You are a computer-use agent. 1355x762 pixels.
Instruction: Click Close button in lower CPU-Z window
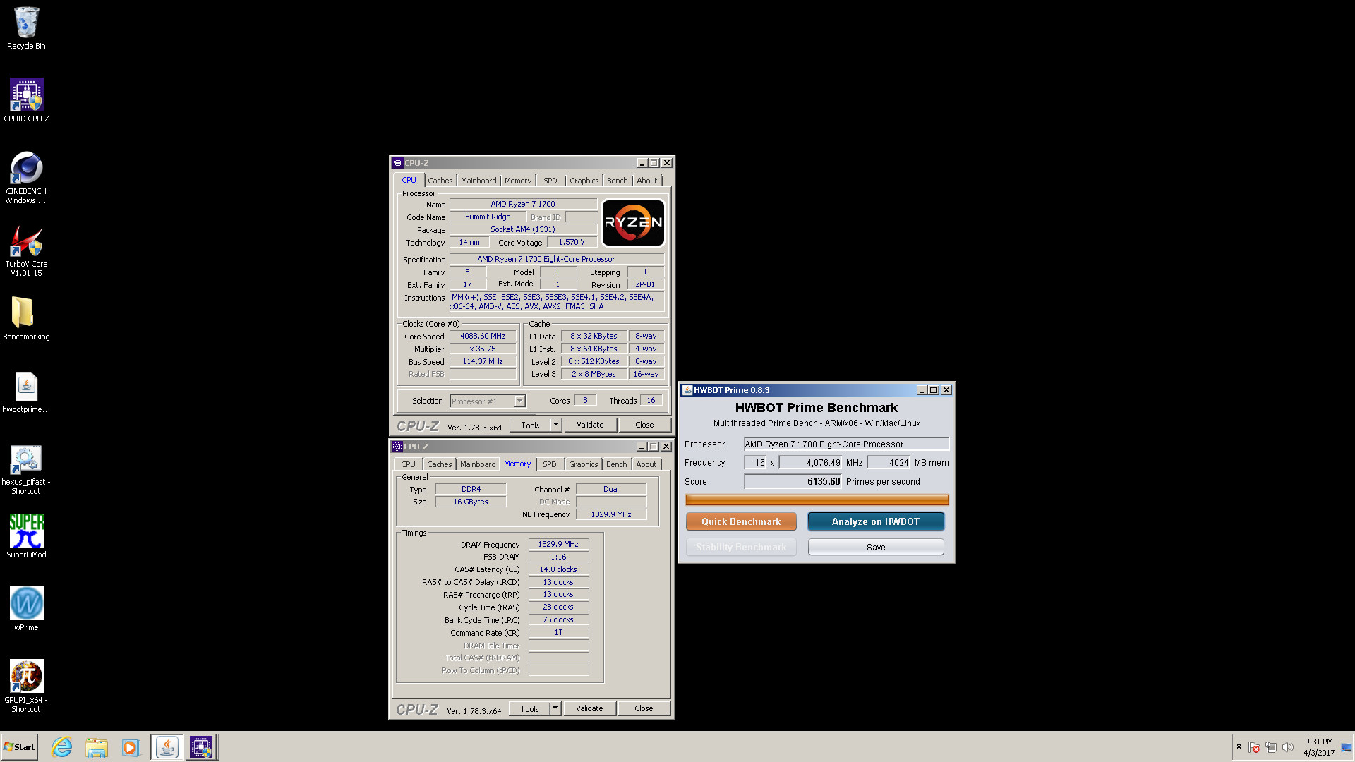(644, 708)
